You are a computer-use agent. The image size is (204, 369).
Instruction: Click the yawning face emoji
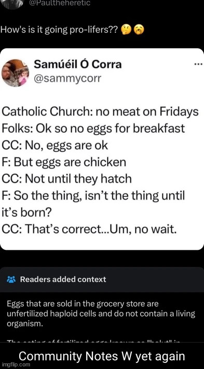139,30
